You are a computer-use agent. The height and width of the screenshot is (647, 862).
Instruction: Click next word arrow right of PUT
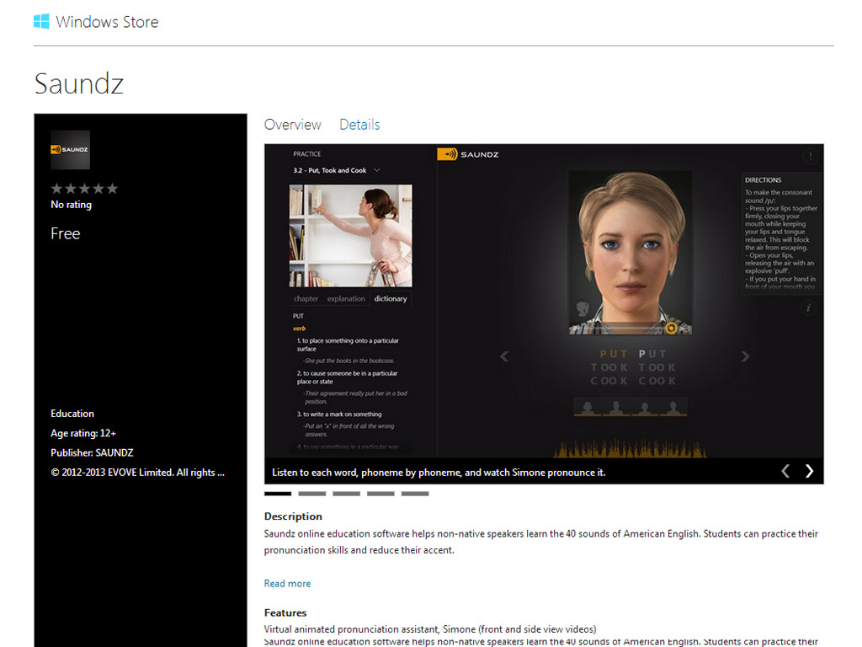coord(745,356)
